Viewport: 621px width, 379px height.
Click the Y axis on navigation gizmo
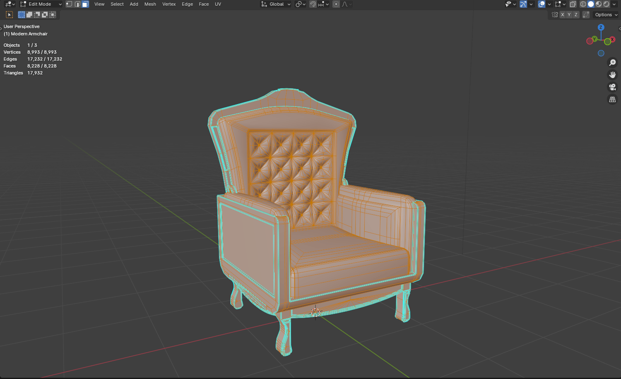[x=595, y=38]
